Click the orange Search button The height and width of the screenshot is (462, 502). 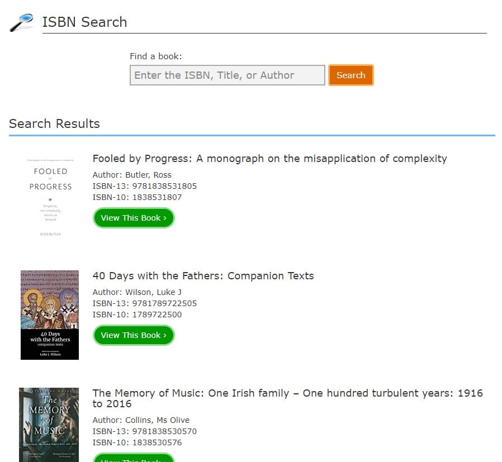351,75
